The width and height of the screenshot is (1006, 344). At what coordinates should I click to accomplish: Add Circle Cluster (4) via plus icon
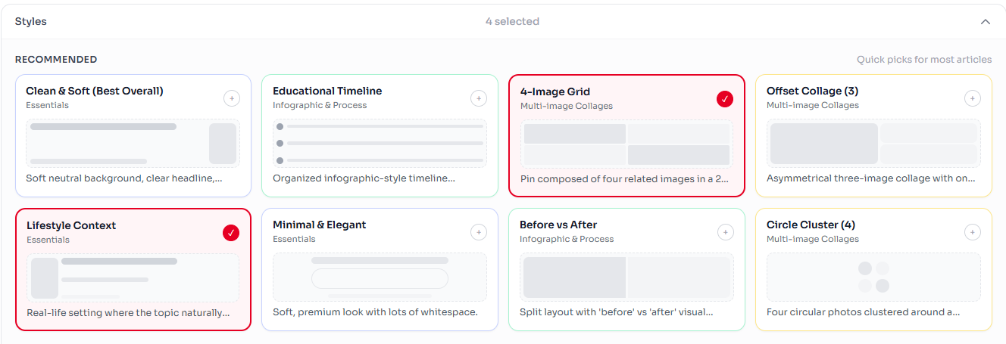pyautogui.click(x=973, y=232)
